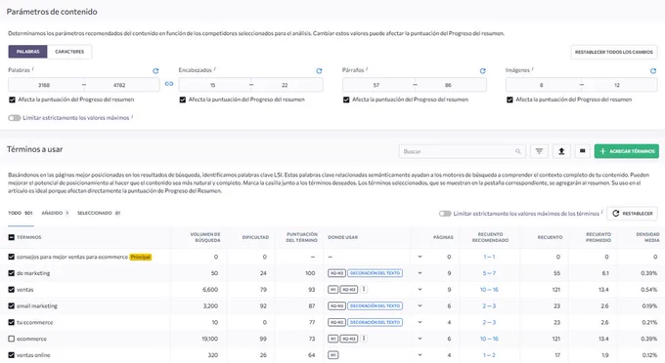The width and height of the screenshot is (665, 363).
Task: Click the tu ecommerce term text
Action: pyautogui.click(x=35, y=322)
